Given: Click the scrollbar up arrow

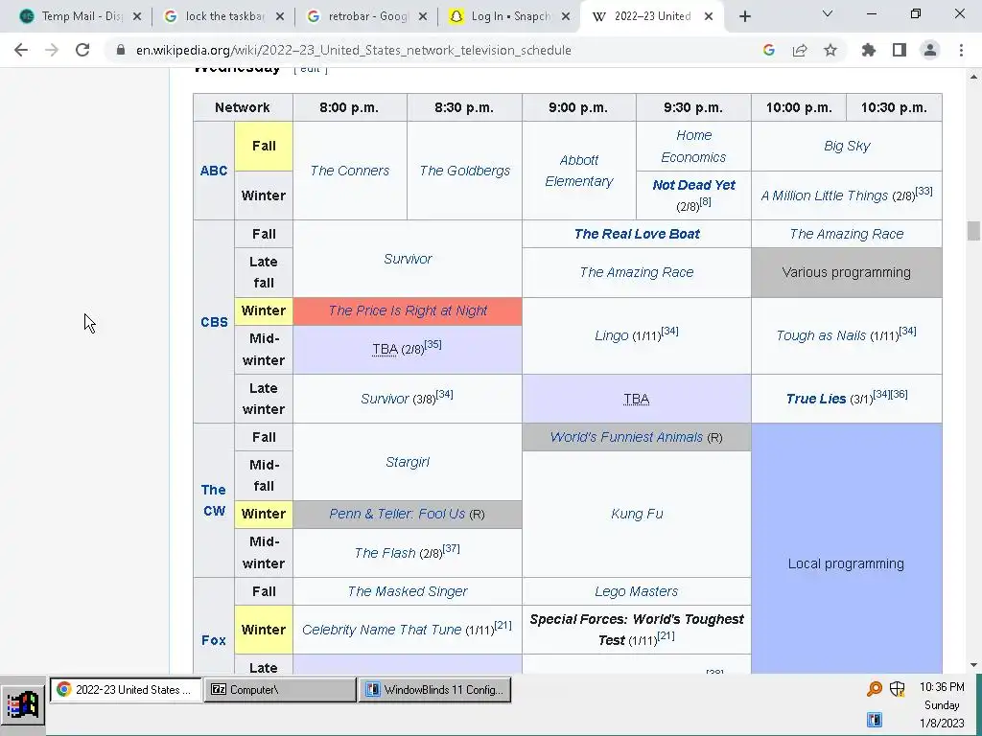Looking at the screenshot, I should (x=973, y=77).
